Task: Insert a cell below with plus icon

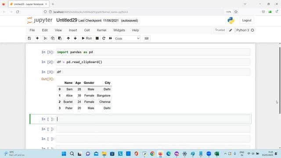Action: (x=37, y=38)
